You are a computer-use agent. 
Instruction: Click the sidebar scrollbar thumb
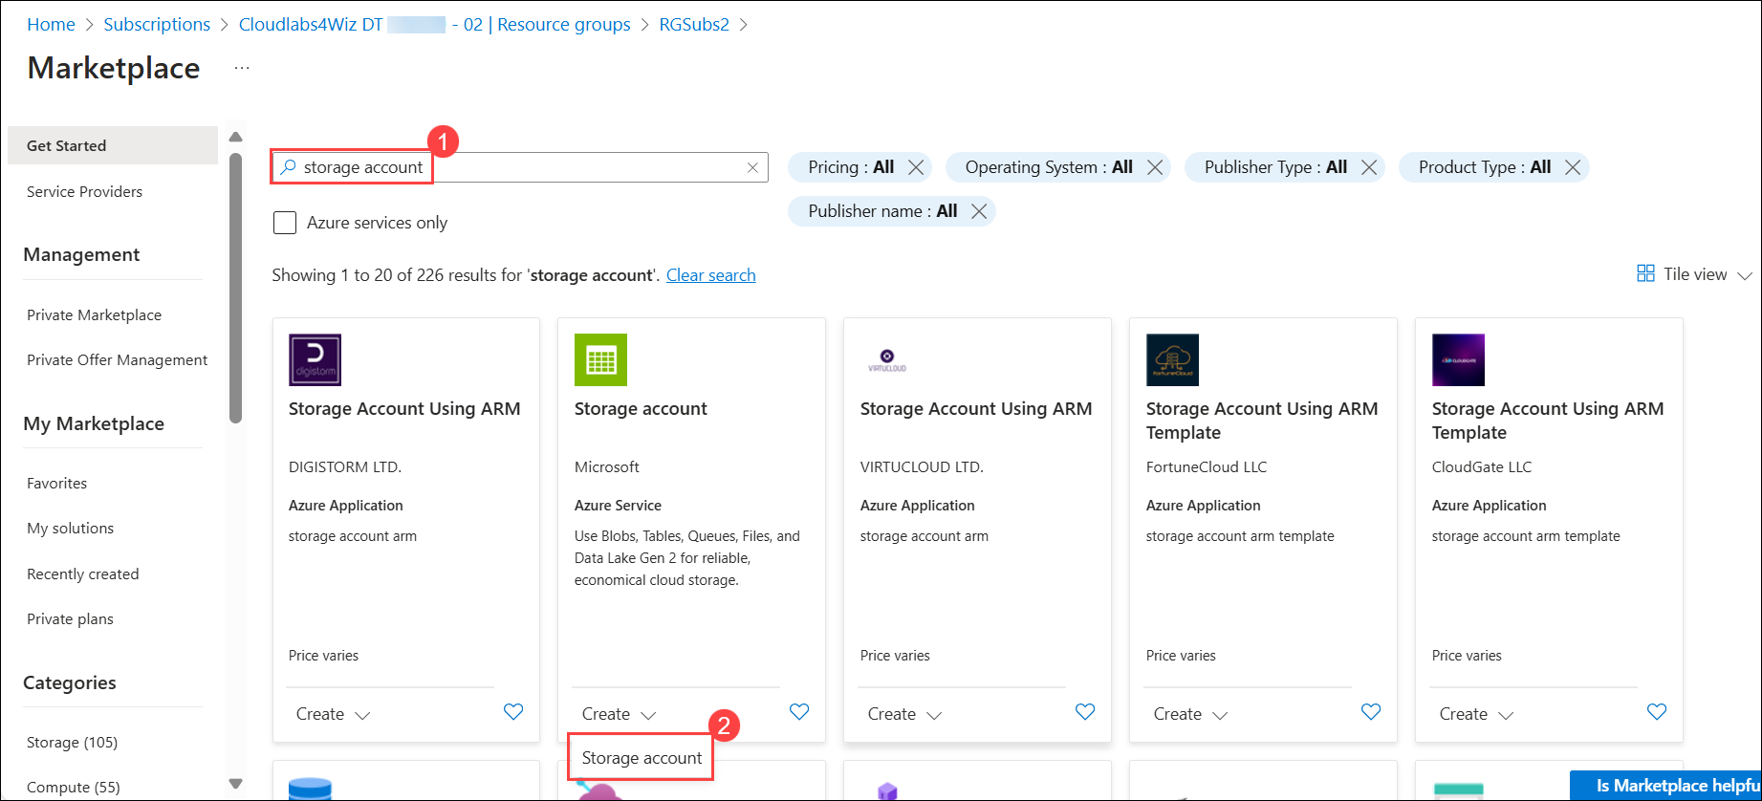(x=236, y=287)
